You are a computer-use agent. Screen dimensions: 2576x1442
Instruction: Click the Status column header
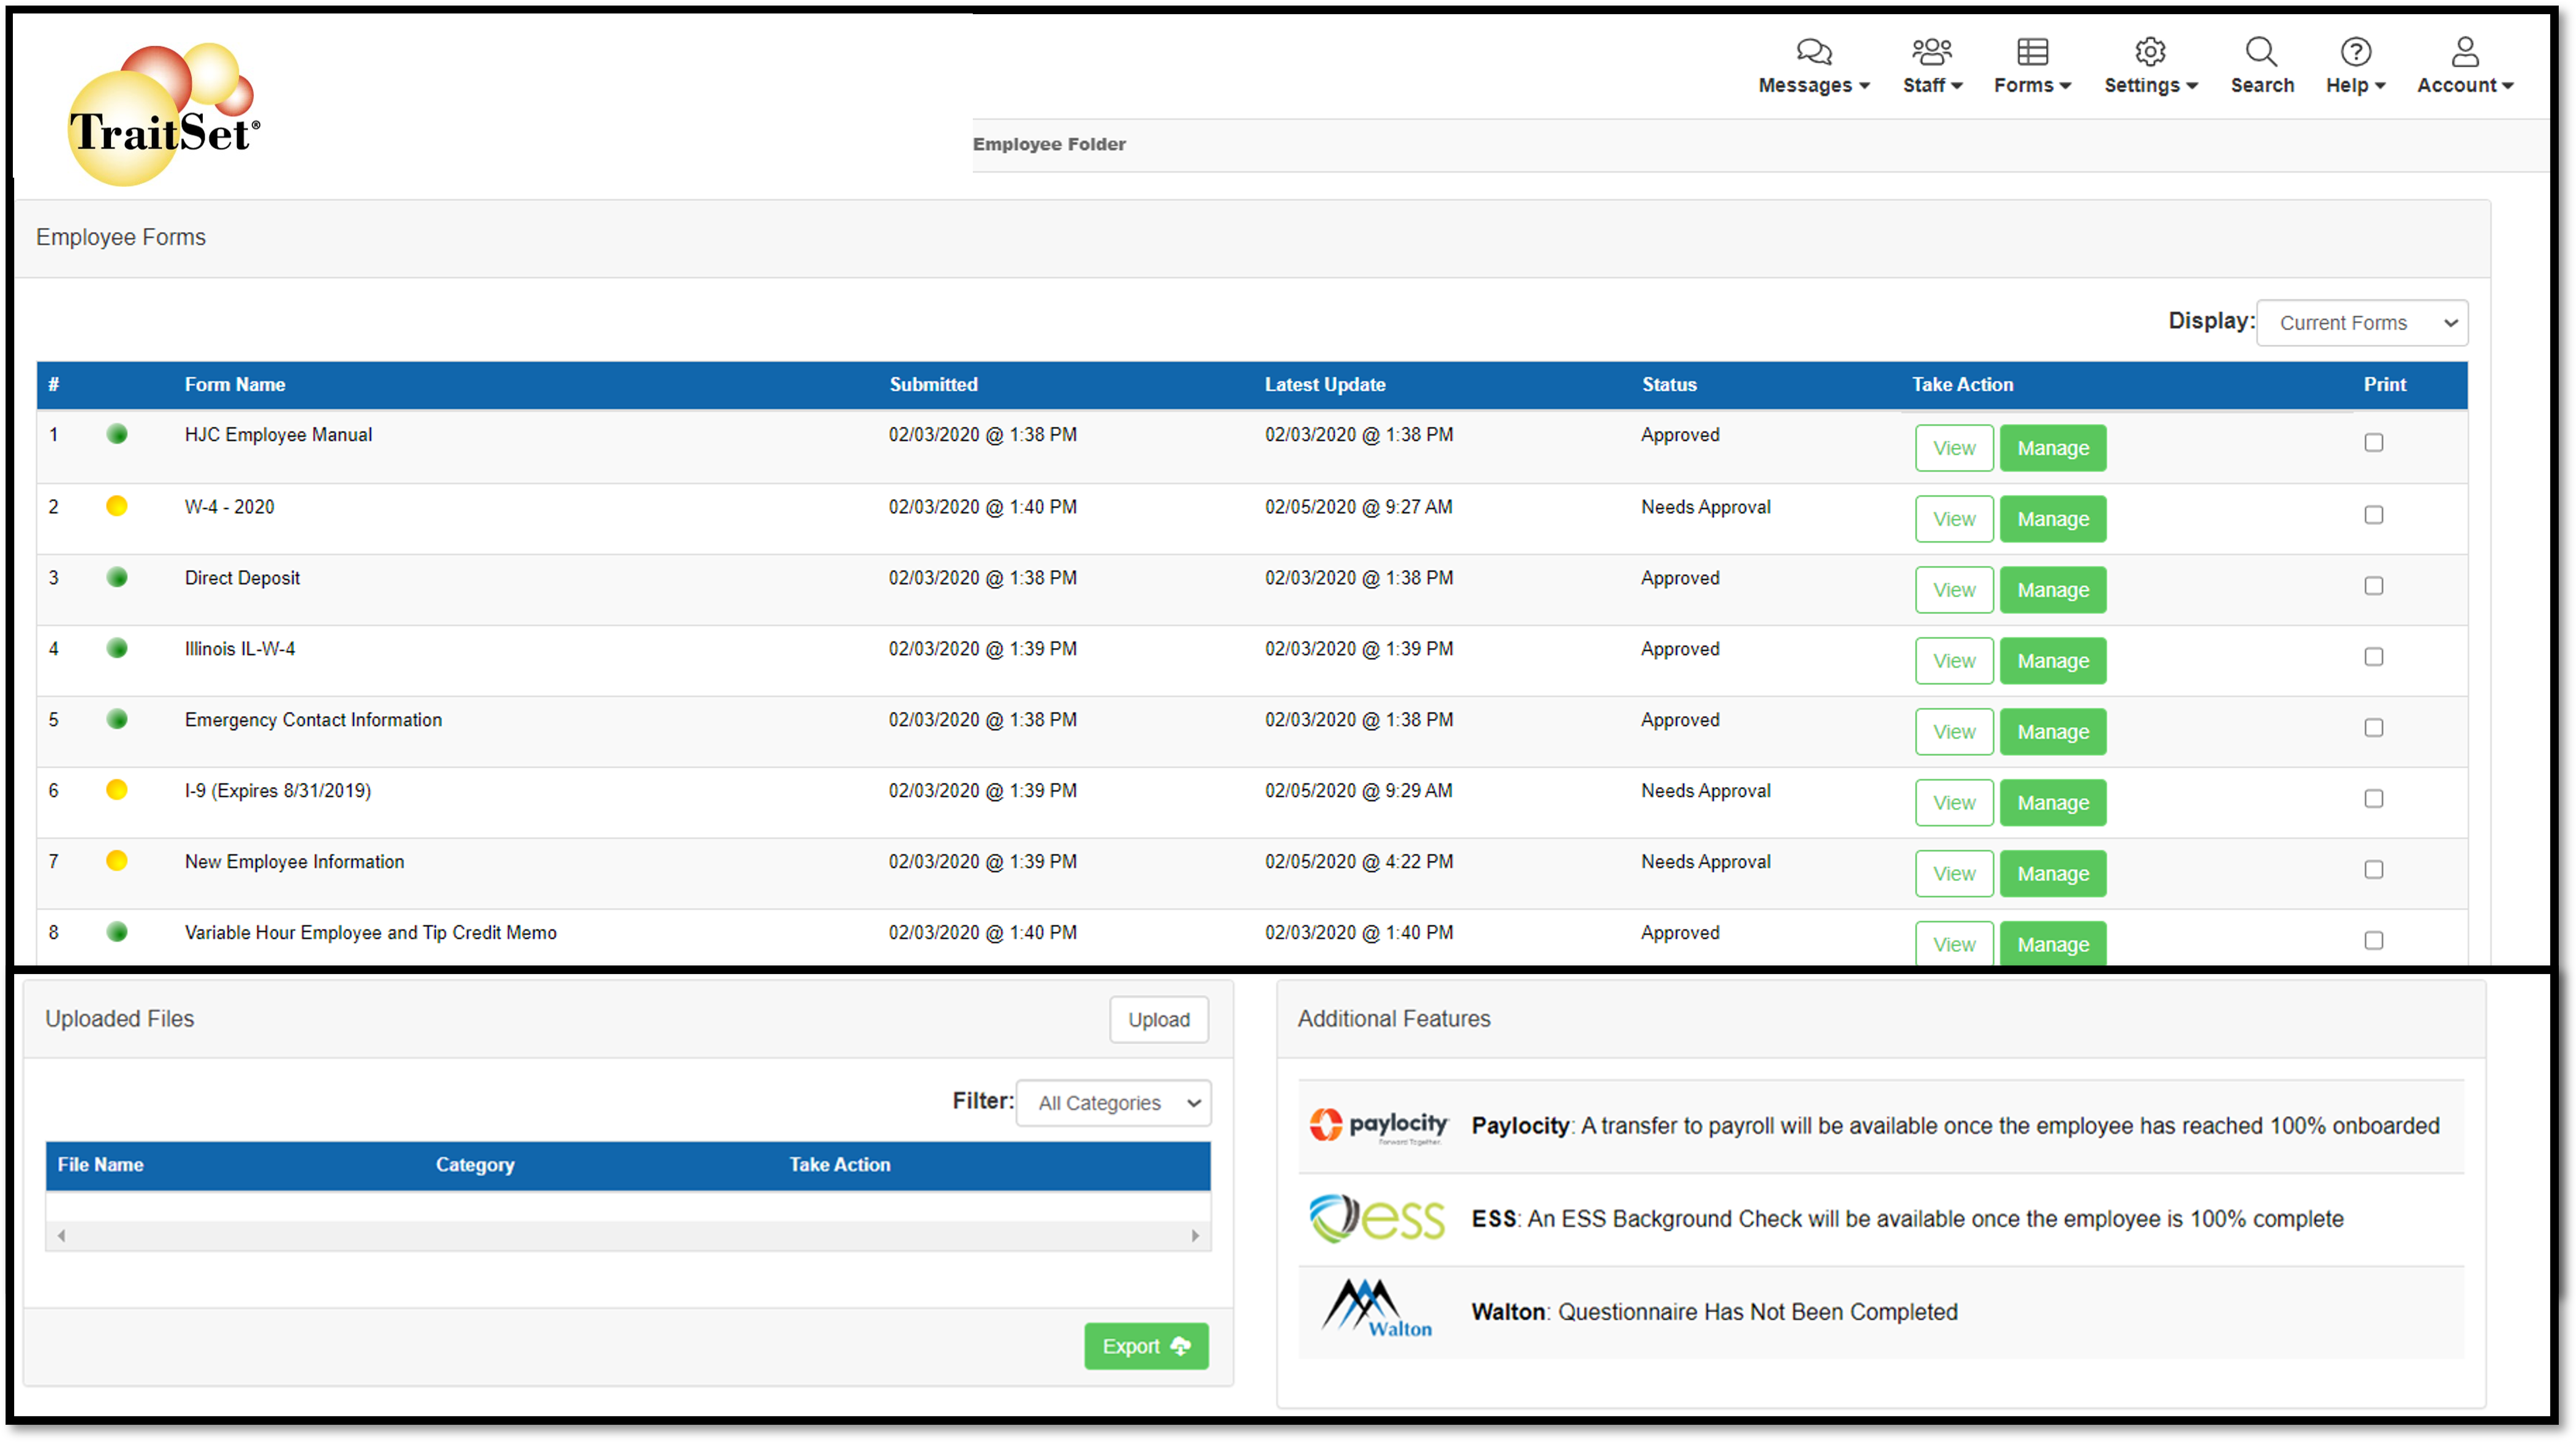(x=1669, y=385)
